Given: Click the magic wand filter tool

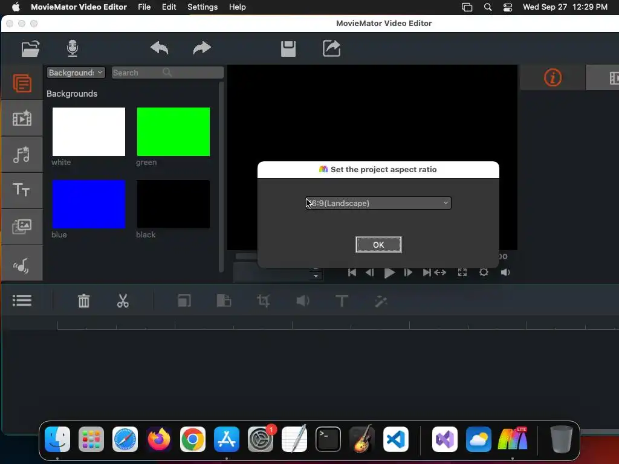Looking at the screenshot, I should tap(381, 301).
